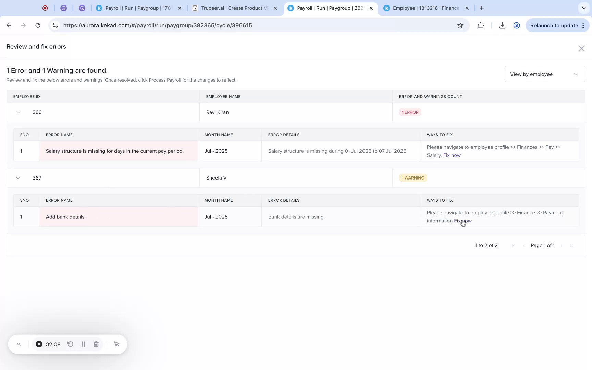Collapse the recording toolbar with double-chevron
Viewport: 592px width, 370px height.
click(18, 344)
